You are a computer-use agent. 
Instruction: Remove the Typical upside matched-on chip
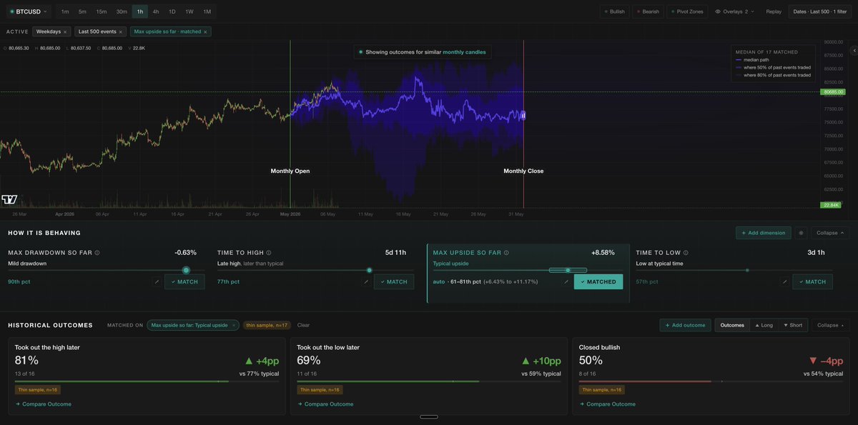coord(233,325)
